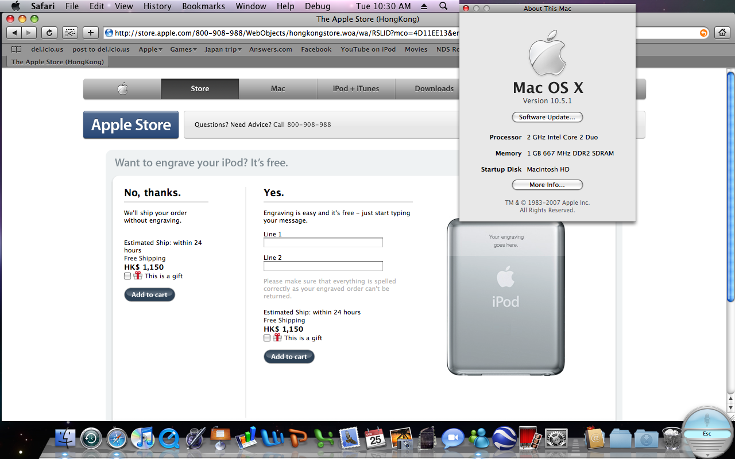Open Microsoft PowerPoint from the Dock
The height and width of the screenshot is (459, 735).
coord(298,439)
